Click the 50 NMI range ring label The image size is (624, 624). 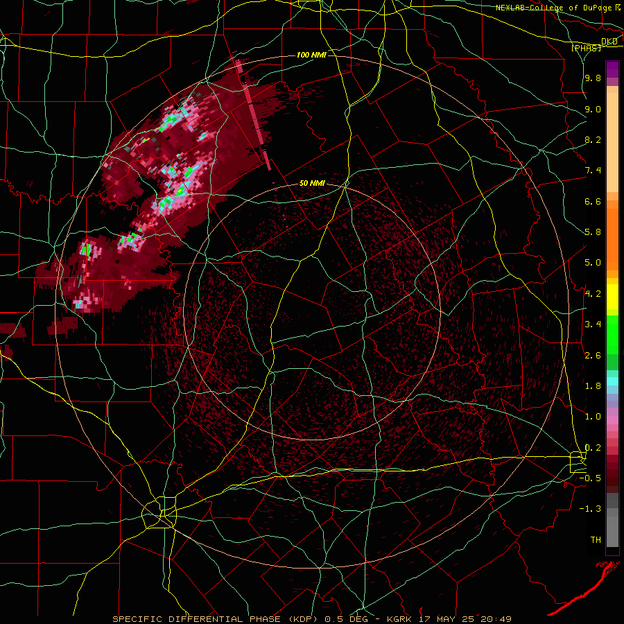point(313,184)
